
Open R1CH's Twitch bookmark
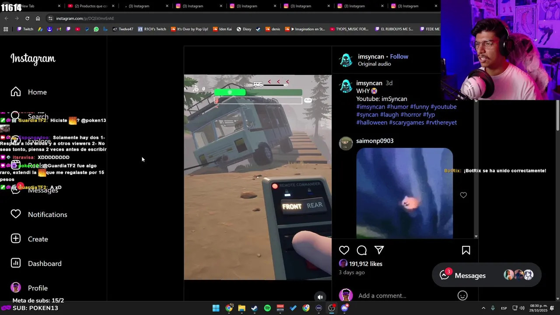click(x=152, y=29)
